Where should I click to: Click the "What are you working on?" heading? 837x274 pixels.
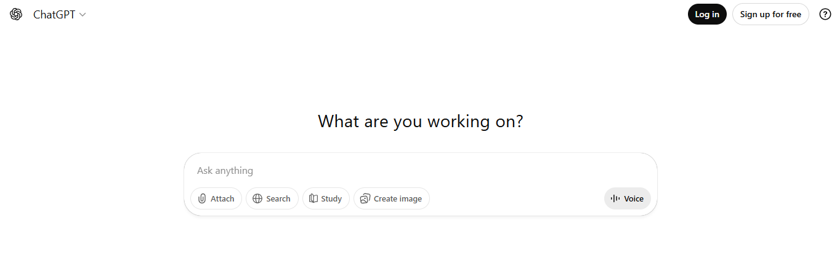(x=420, y=121)
